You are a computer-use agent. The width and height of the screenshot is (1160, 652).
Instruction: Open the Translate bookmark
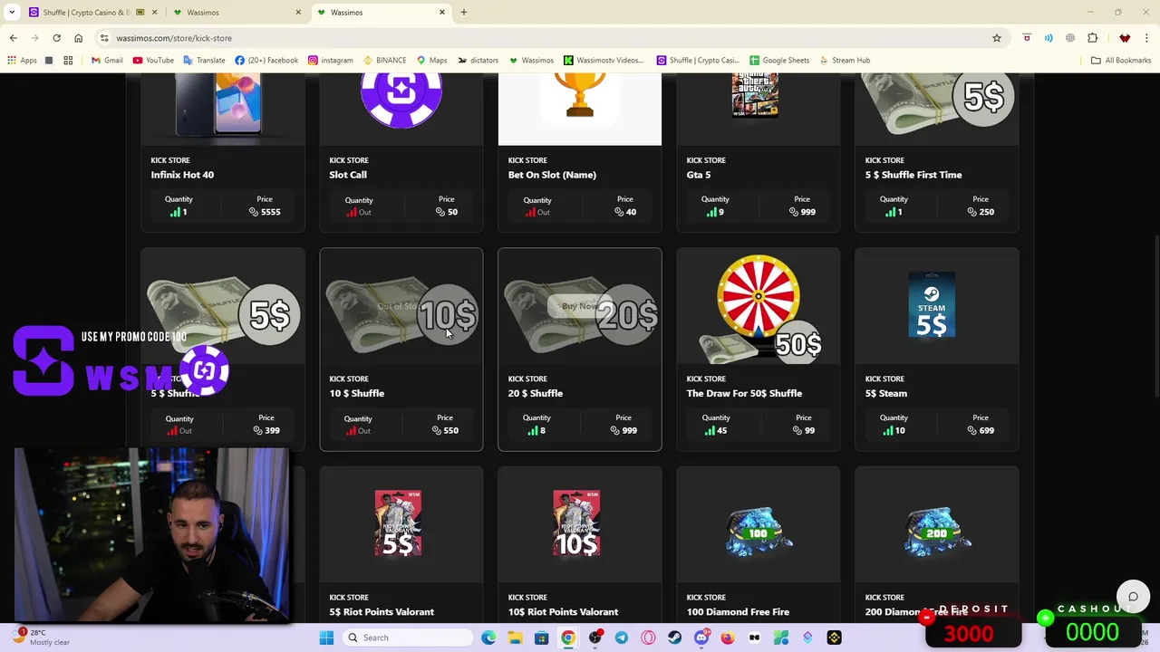coord(204,61)
